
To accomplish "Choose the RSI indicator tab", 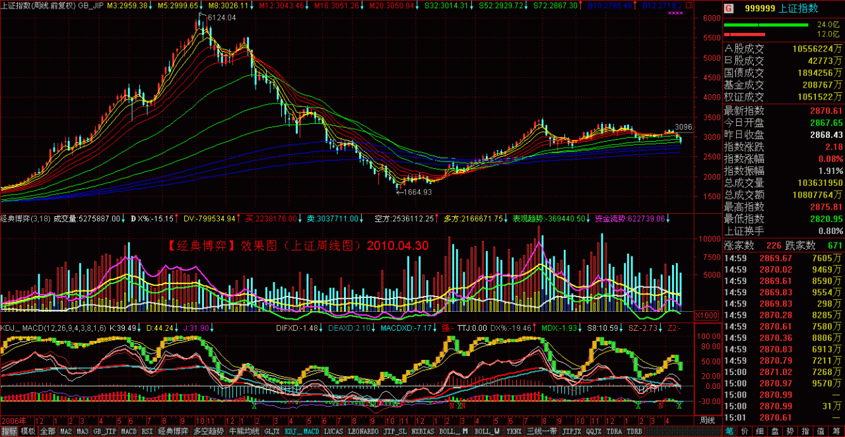I will click(147, 432).
